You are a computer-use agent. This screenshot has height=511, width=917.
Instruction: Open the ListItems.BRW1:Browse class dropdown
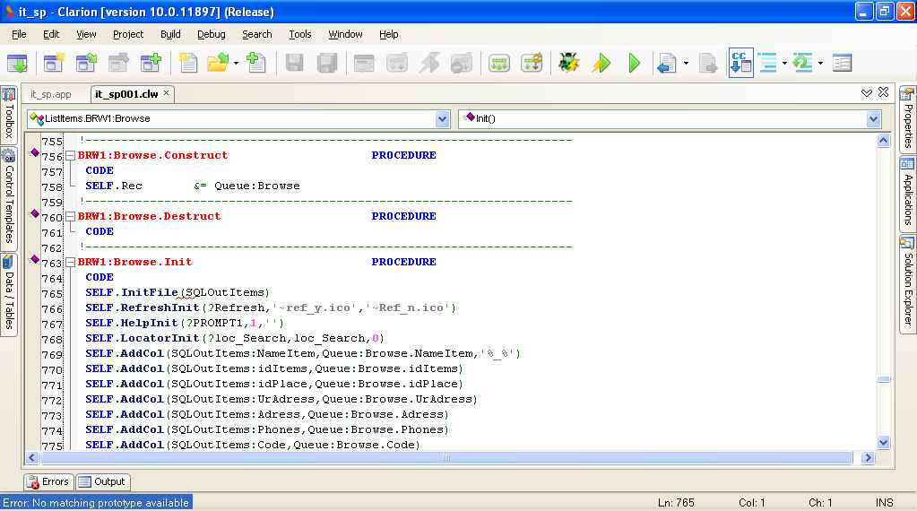tap(442, 118)
